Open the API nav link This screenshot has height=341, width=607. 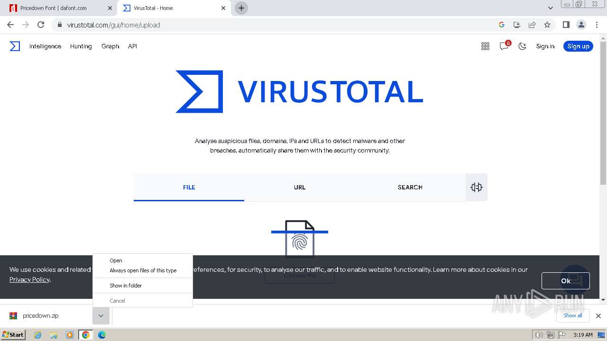point(132,46)
